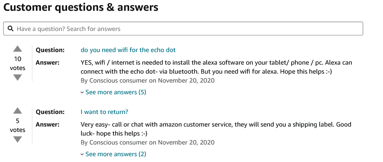Upvote the "I want to return?" question
The width and height of the screenshot is (383, 162).
[x=18, y=111]
